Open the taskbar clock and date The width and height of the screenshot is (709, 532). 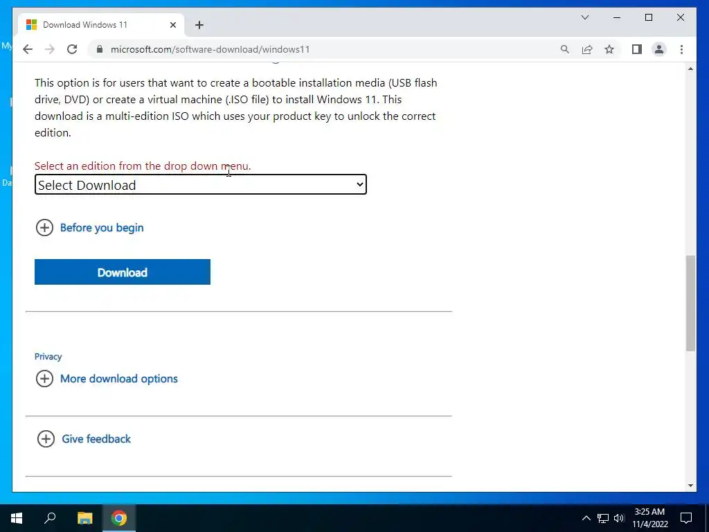649,518
